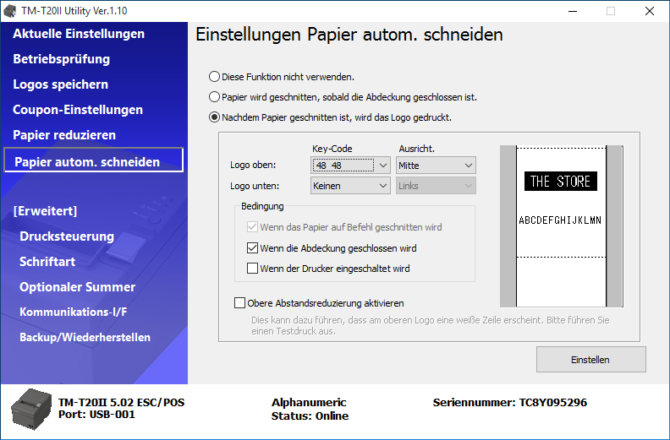The height and width of the screenshot is (440, 670).
Task: Click THE STORE logo preview on receipt
Action: 559,181
